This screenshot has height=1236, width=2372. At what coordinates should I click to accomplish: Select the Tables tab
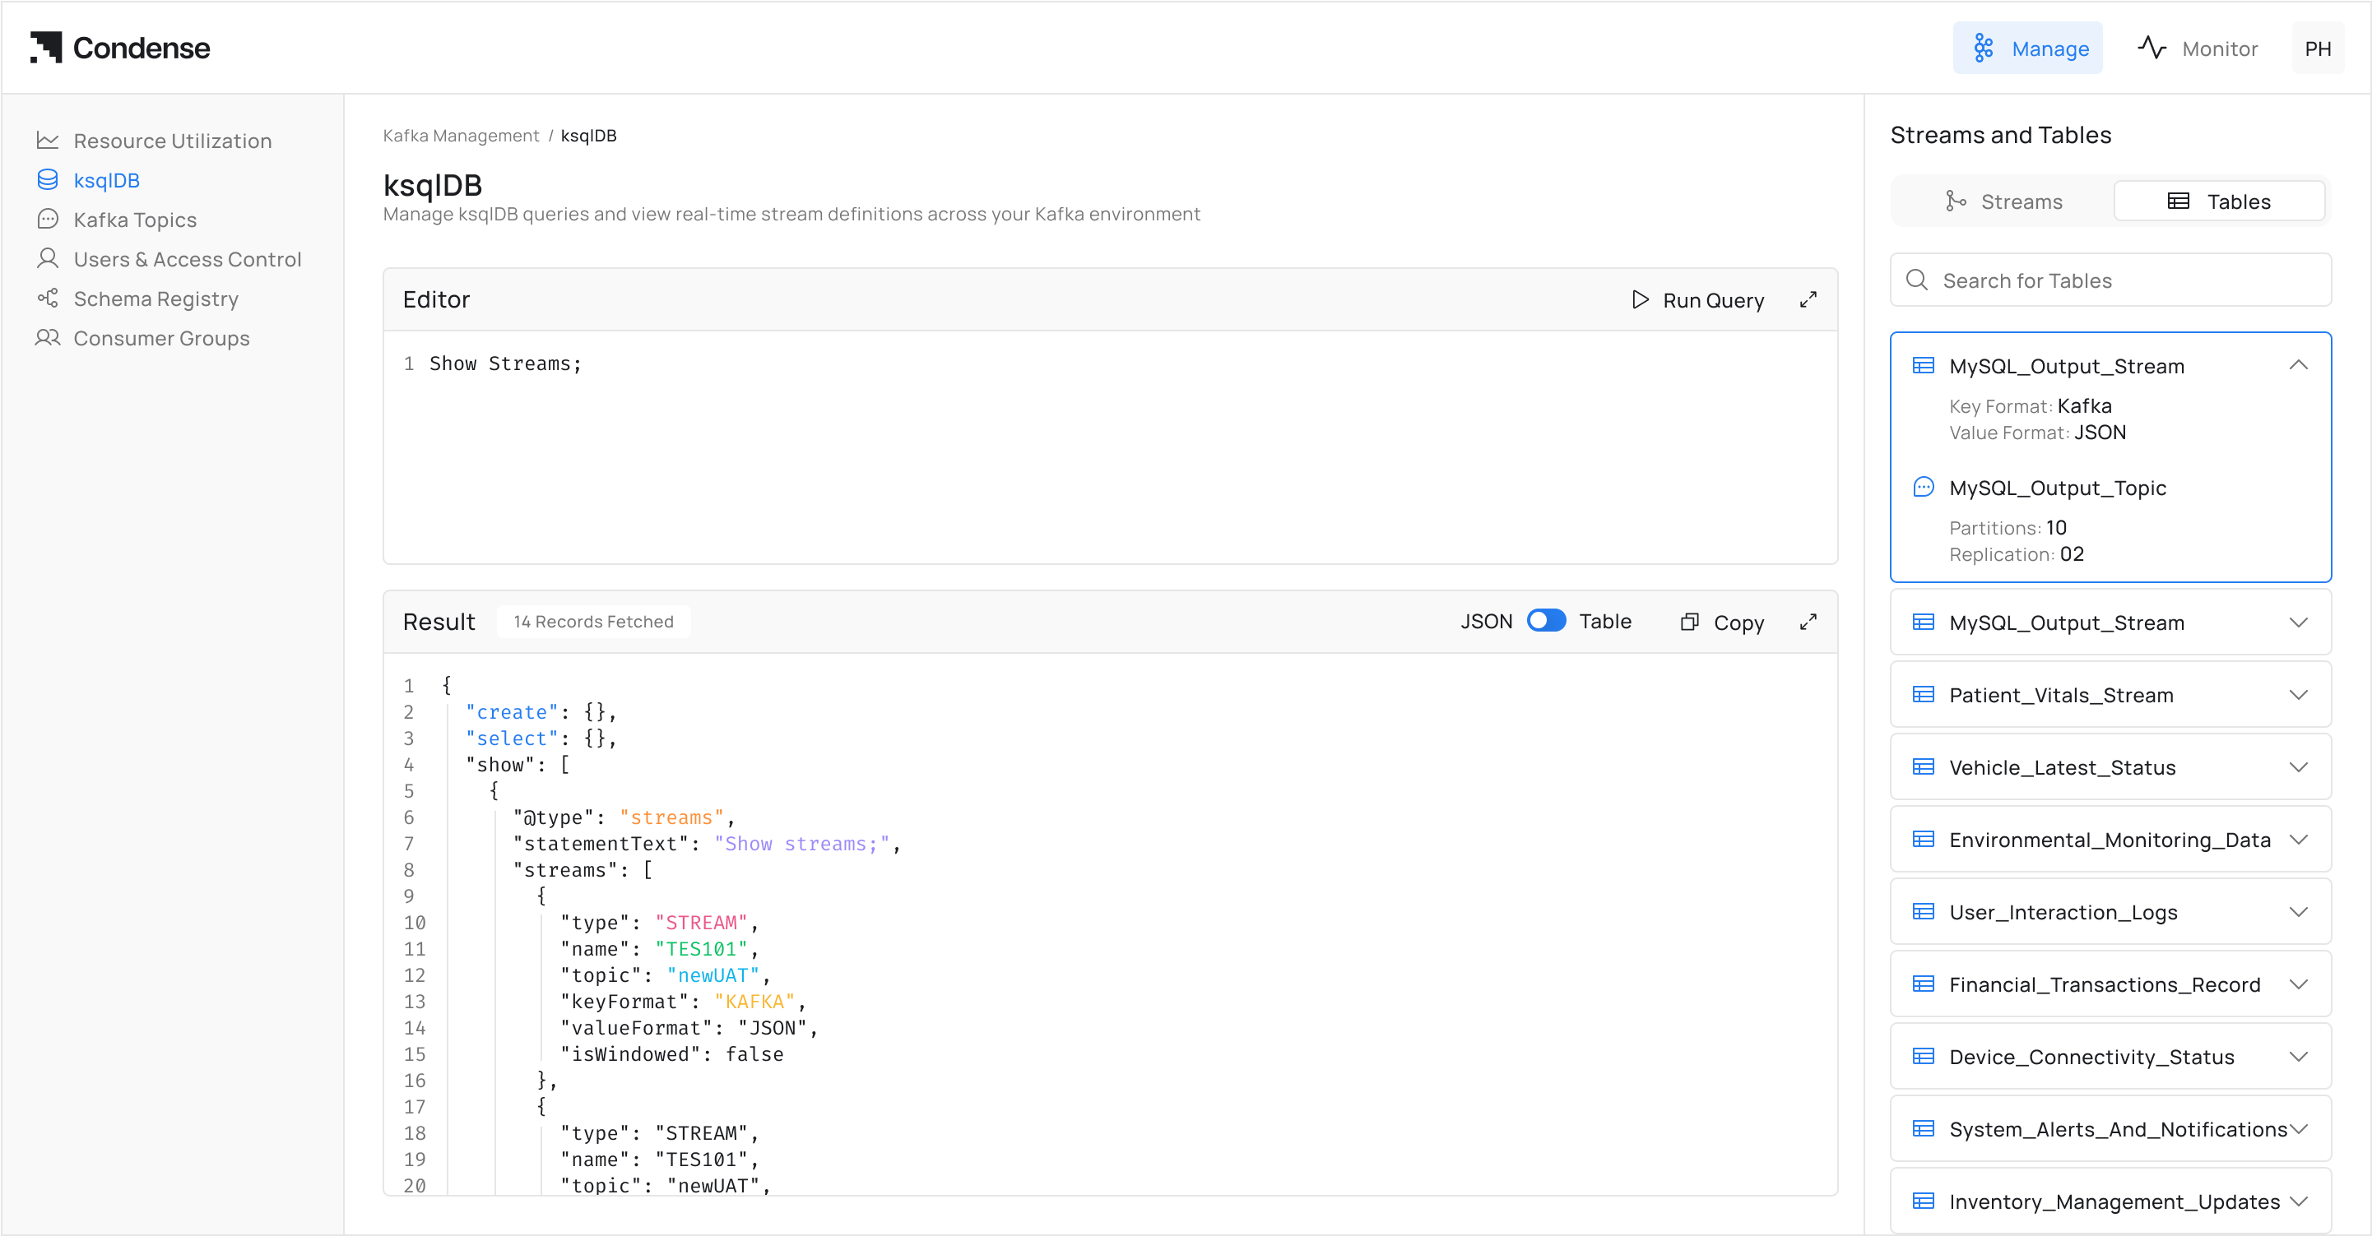tap(2219, 201)
